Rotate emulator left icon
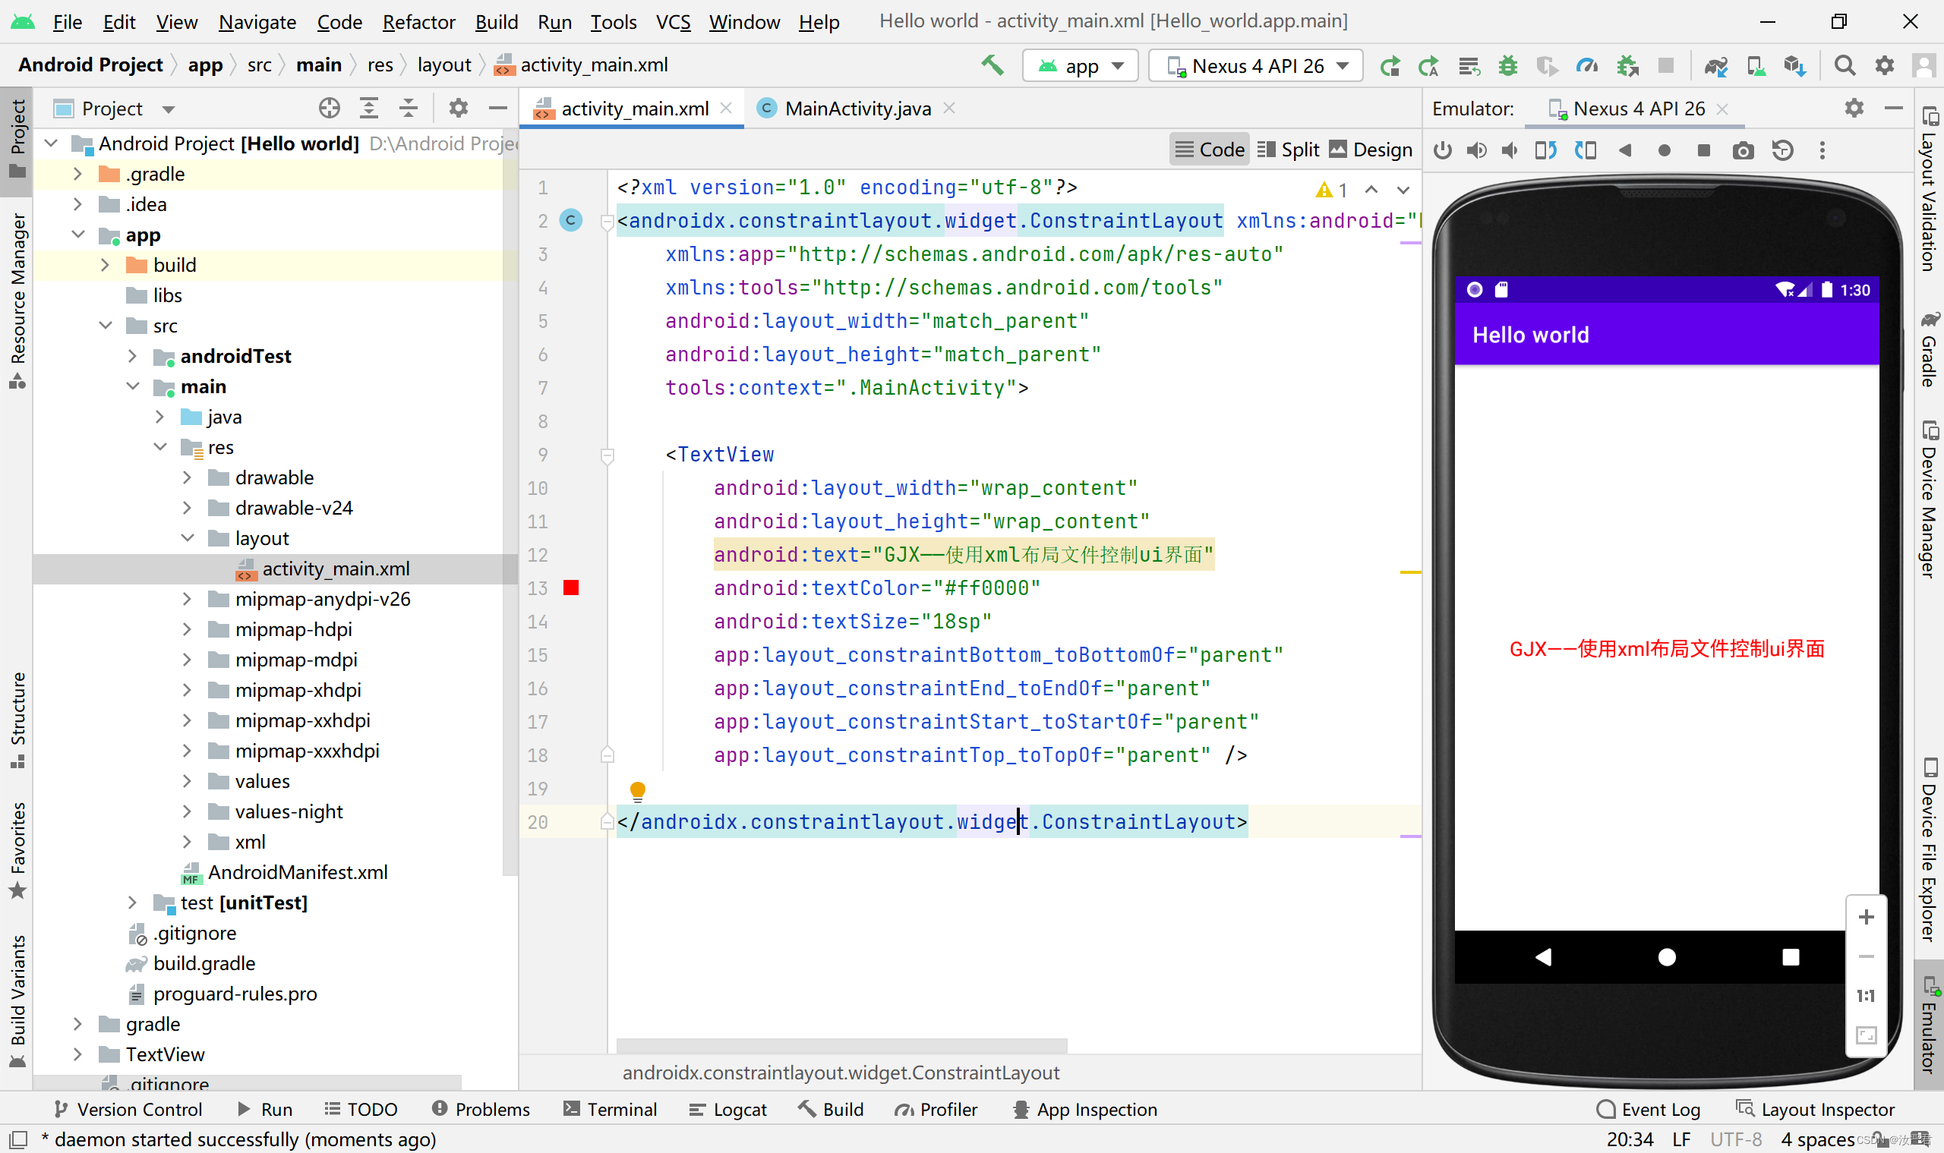The width and height of the screenshot is (1944, 1153). pyautogui.click(x=1545, y=151)
